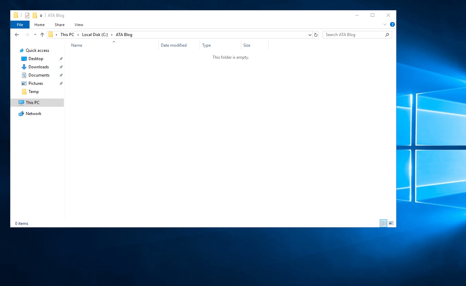Switch to the View ribbon tab
Image resolution: width=466 pixels, height=286 pixels.
[x=79, y=24]
